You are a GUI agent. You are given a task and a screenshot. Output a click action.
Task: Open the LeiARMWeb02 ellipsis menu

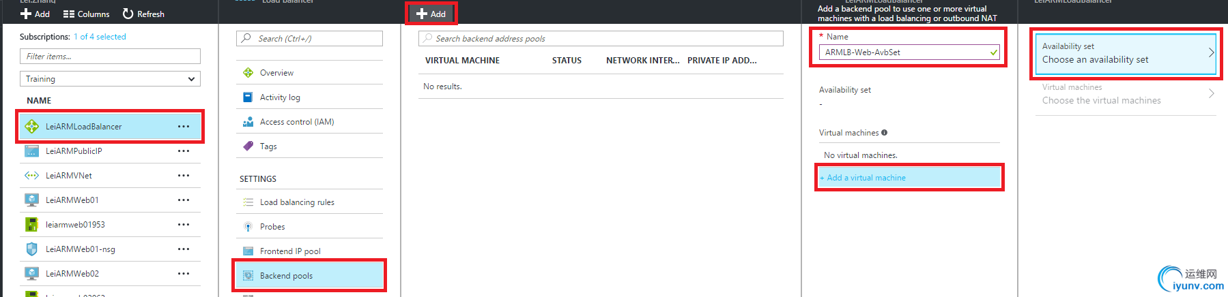tap(184, 274)
